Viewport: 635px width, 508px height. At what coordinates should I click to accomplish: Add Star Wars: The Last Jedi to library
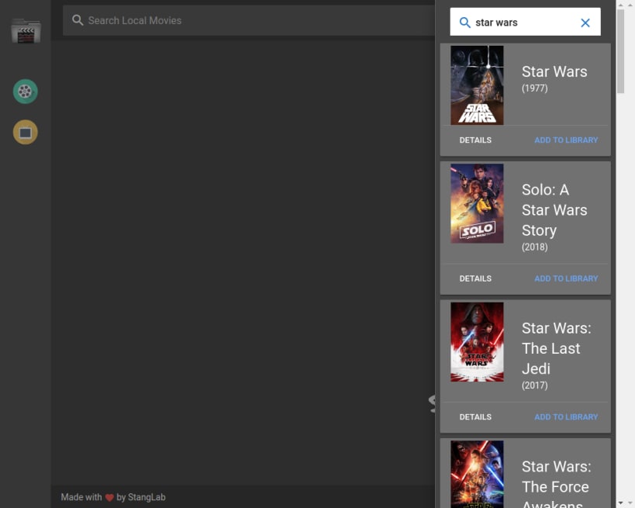click(566, 417)
